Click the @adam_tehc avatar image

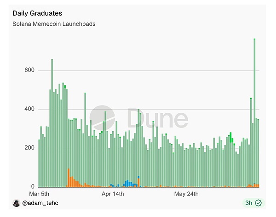[17, 203]
